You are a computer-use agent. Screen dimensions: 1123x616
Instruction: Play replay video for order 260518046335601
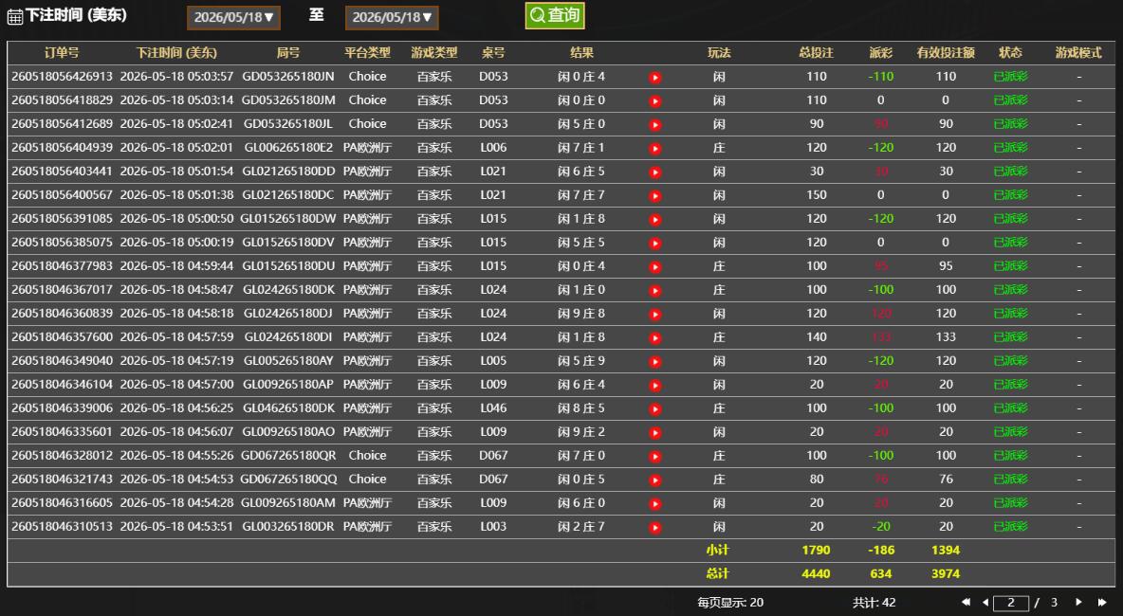(654, 432)
